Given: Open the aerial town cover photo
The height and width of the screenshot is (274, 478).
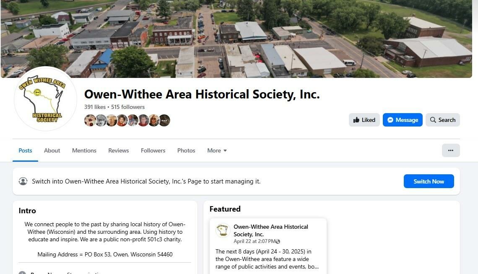Looking at the screenshot, I should point(236,39).
